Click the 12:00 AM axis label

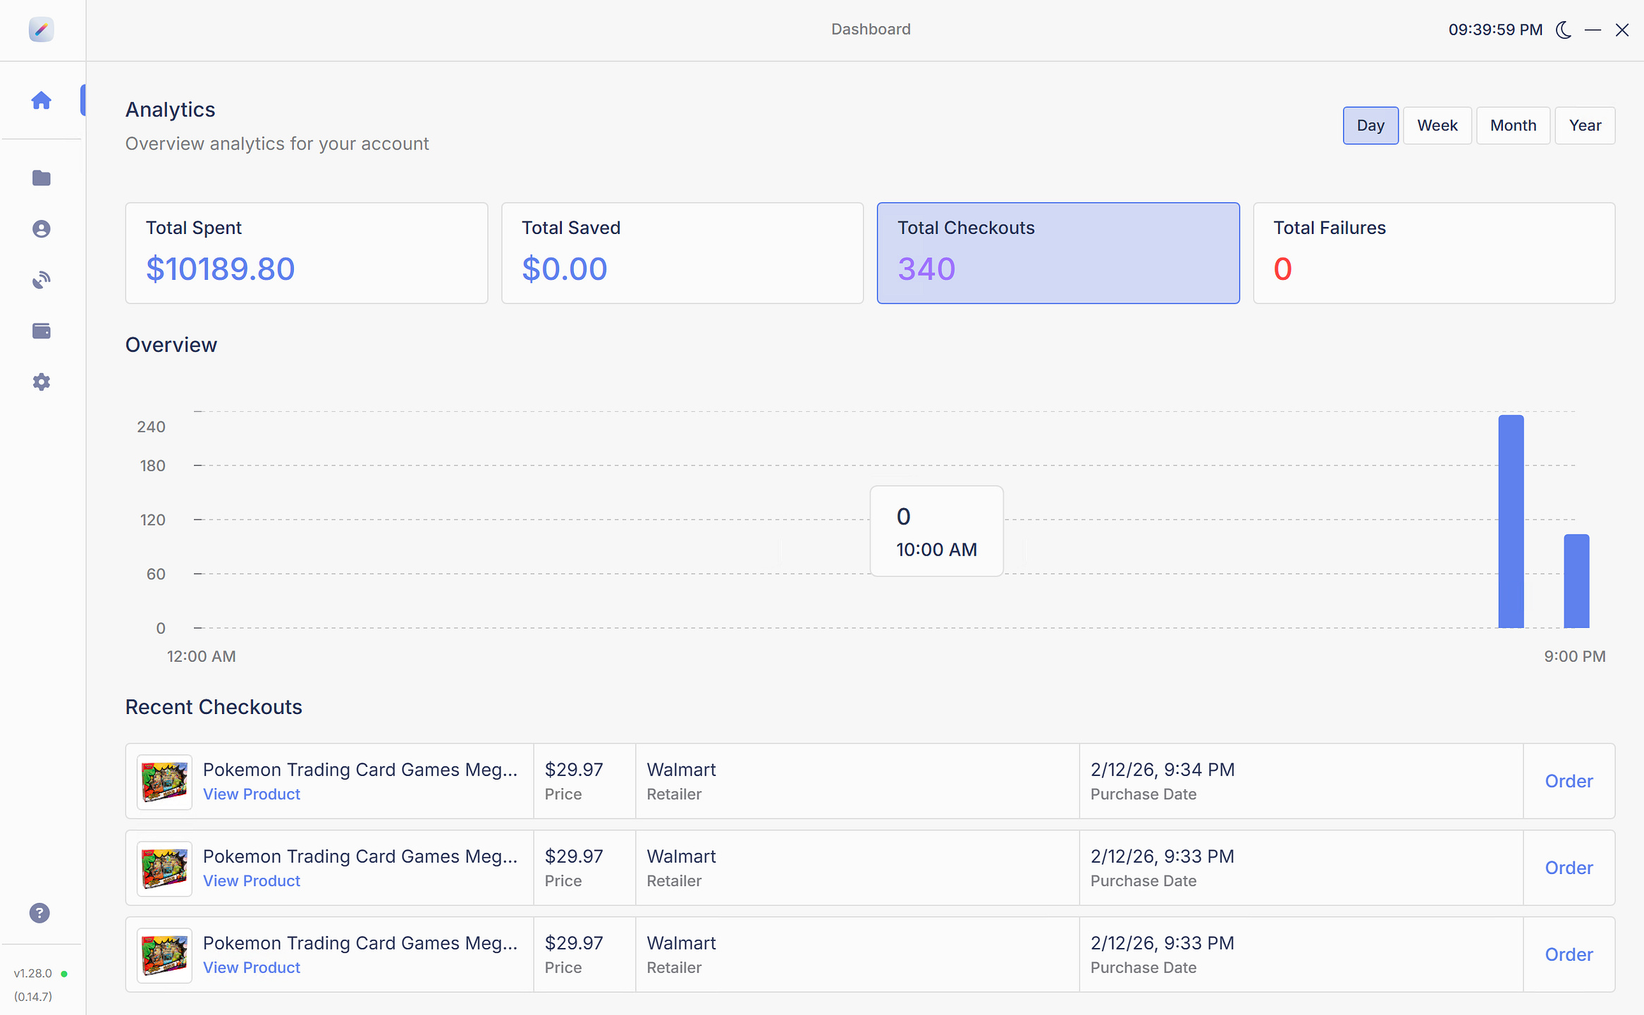pyautogui.click(x=201, y=656)
